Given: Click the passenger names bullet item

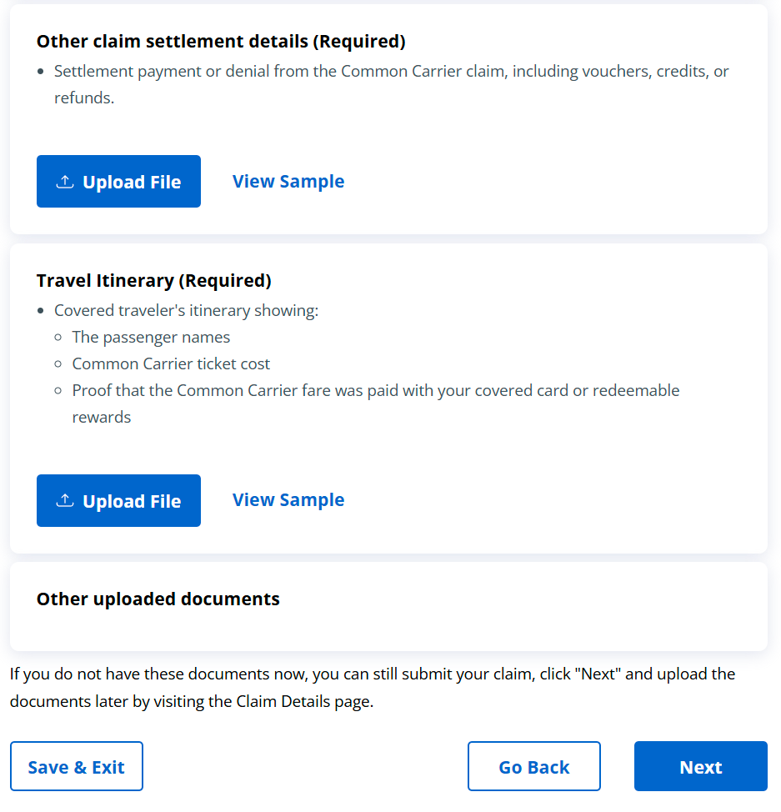Looking at the screenshot, I should coord(151,338).
